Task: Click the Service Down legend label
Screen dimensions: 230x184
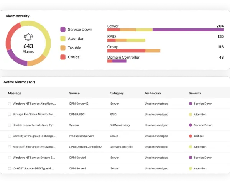Action: [80, 30]
